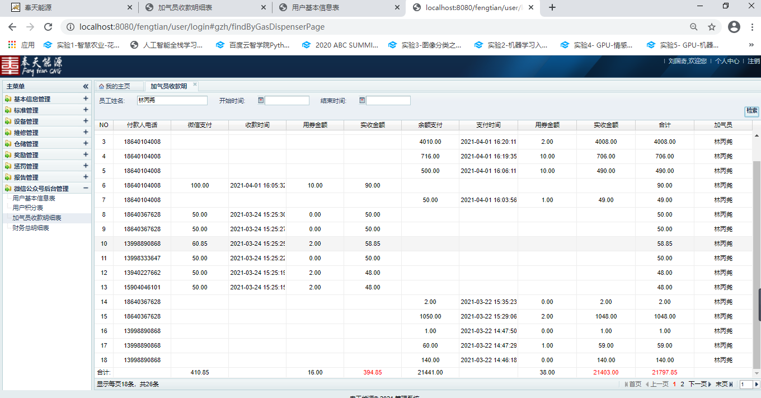This screenshot has width=761, height=398.
Task: Open the 结束时间 calendar picker icon
Action: click(x=362, y=101)
